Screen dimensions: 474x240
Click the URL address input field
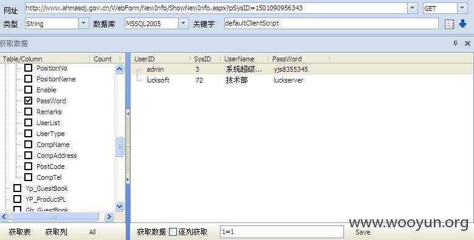[x=216, y=8]
